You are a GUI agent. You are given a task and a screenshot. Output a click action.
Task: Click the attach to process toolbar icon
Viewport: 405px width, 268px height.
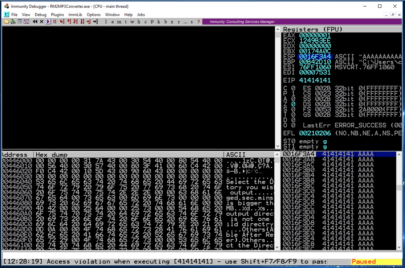point(13,22)
